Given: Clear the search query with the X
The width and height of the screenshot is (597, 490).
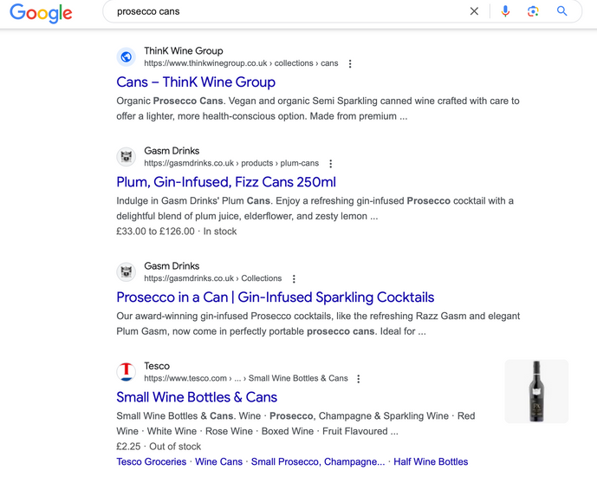Looking at the screenshot, I should pos(474,11).
